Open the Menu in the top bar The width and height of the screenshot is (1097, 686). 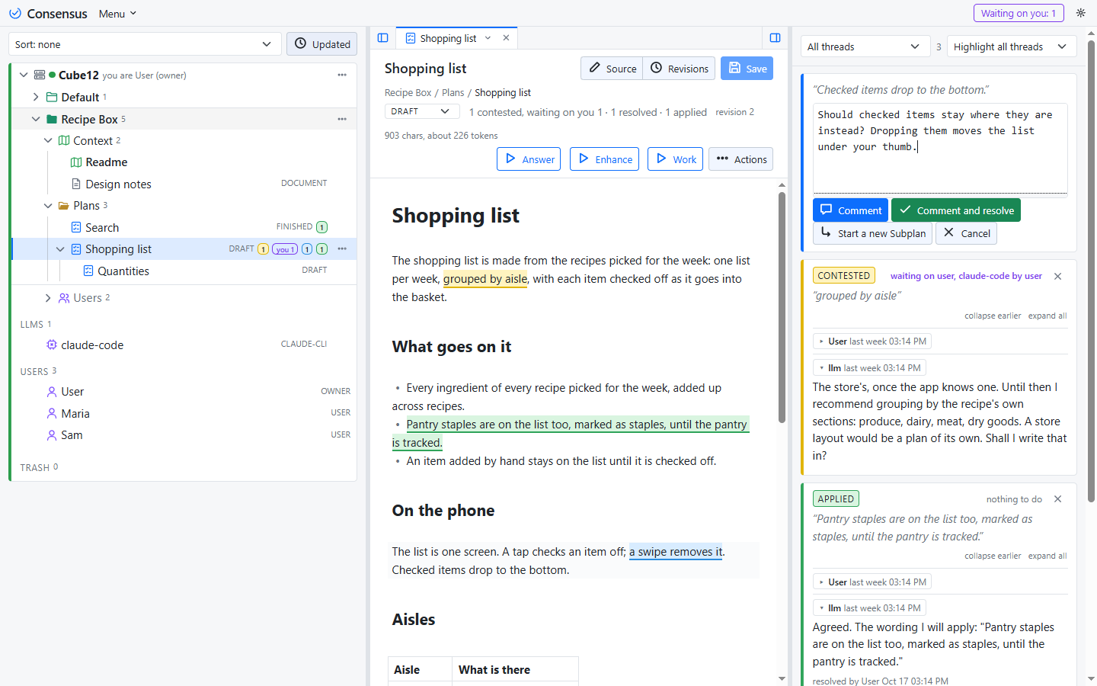coord(117,14)
